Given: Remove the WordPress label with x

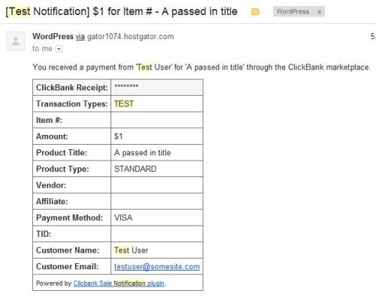Looking at the screenshot, I should 320,12.
